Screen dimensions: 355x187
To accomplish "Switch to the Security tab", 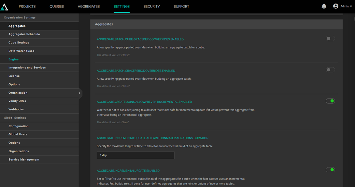I will pos(151,7).
